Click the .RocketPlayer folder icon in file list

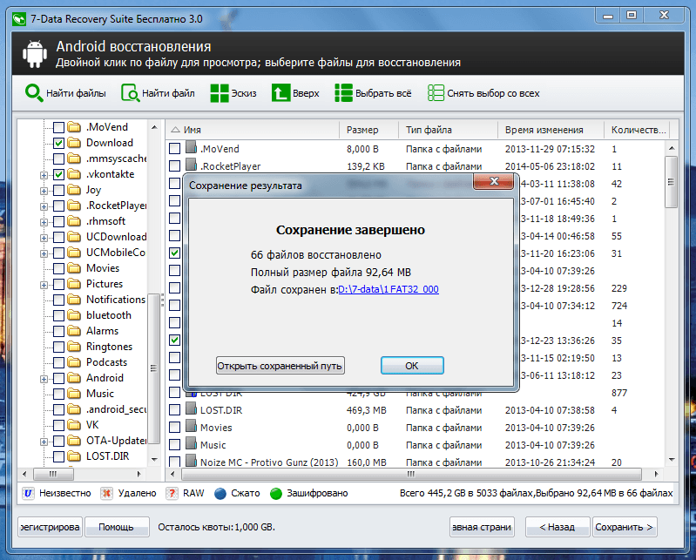click(x=192, y=165)
